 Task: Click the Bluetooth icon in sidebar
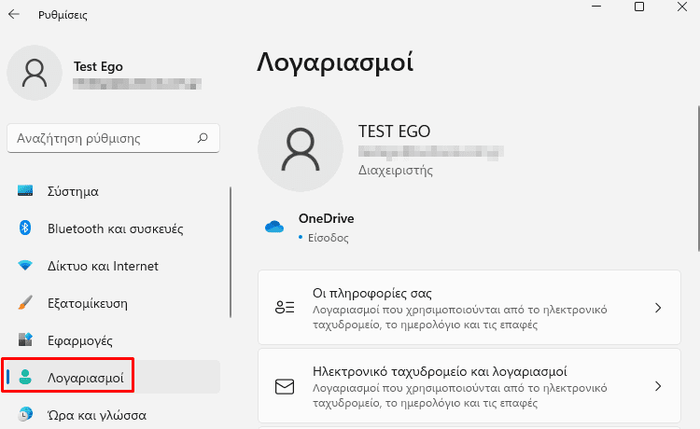point(25,228)
